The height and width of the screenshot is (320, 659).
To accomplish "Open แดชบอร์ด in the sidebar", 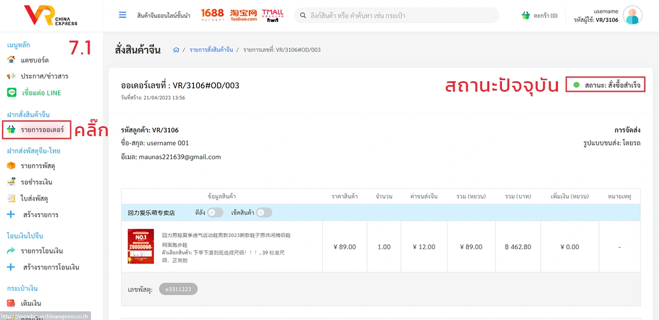I will 35,60.
